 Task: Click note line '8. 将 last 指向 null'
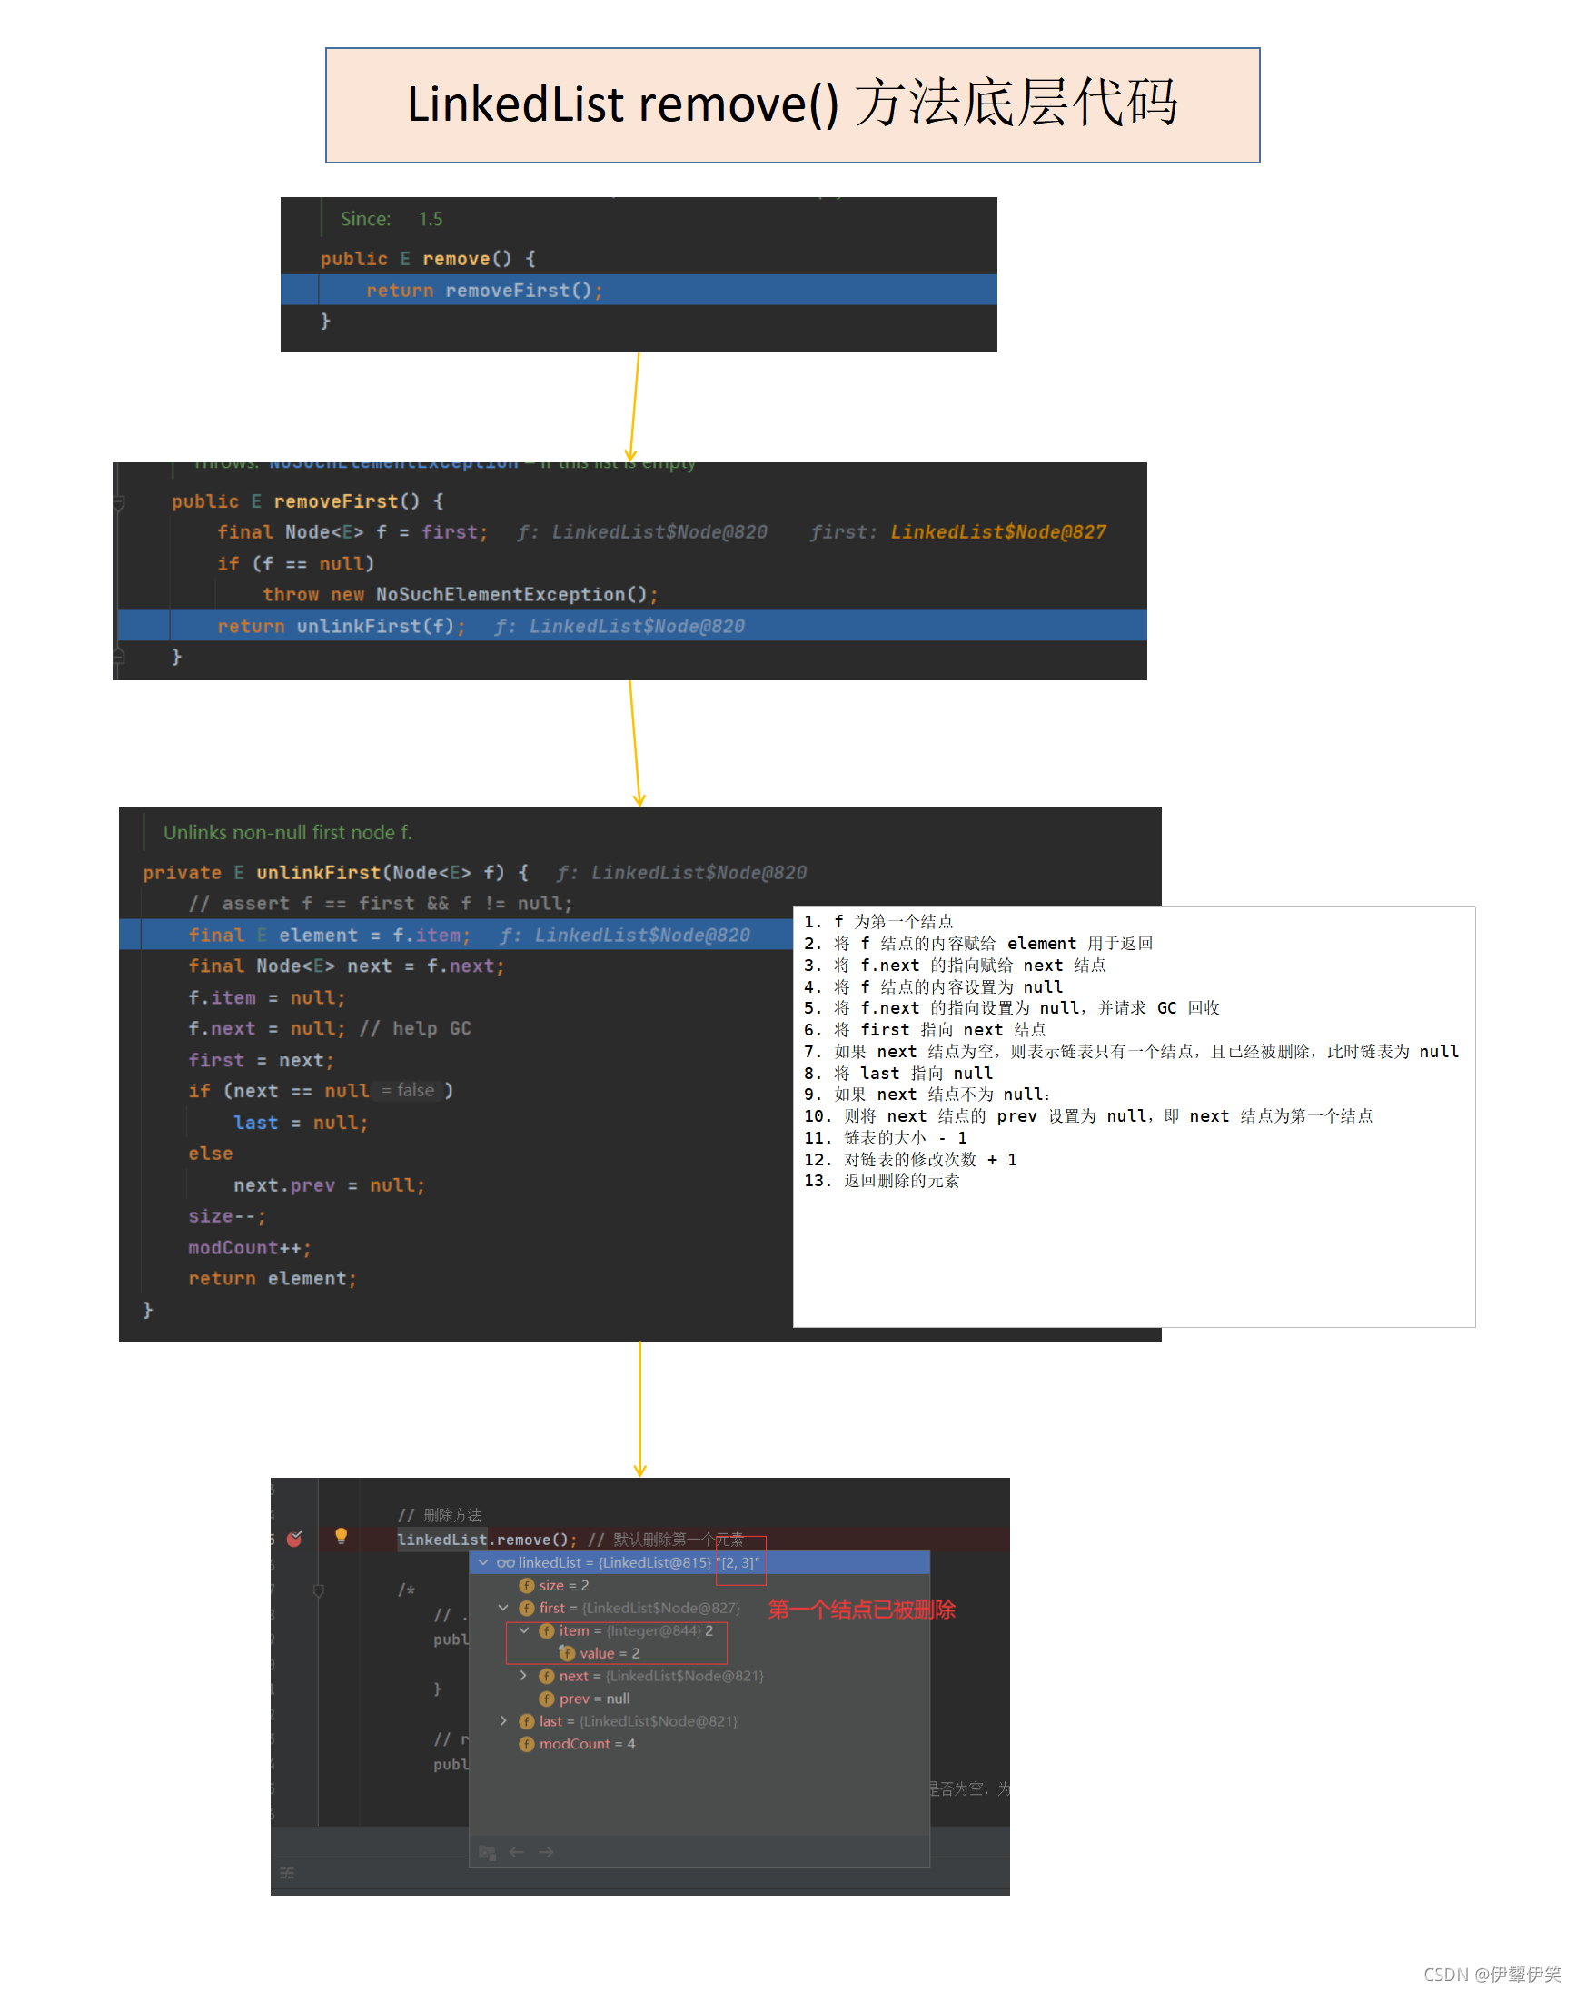click(897, 1073)
